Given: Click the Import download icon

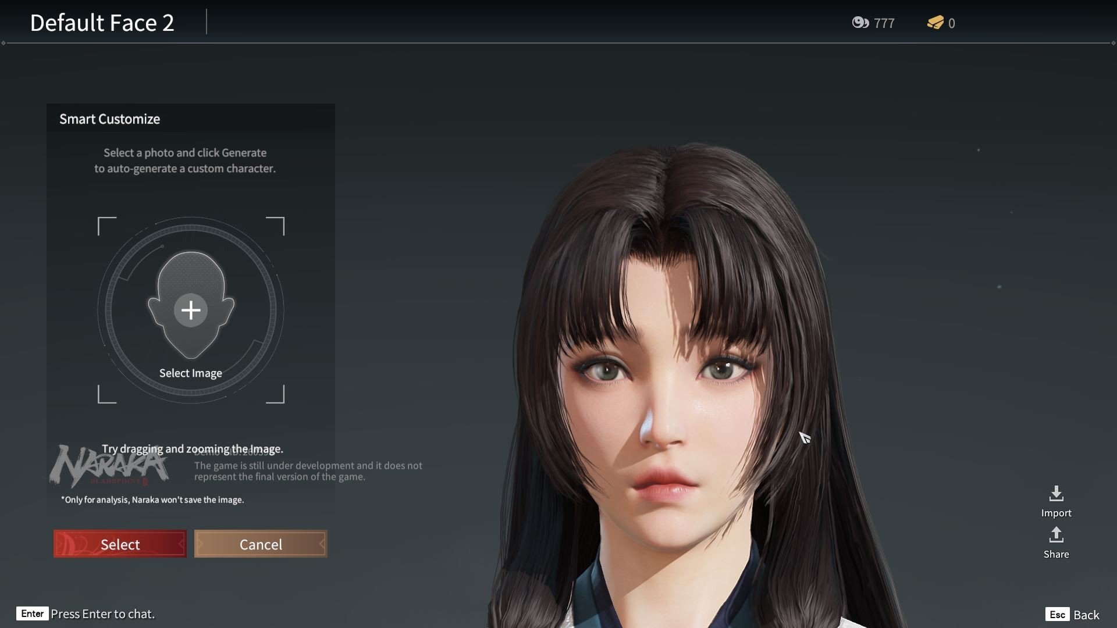Looking at the screenshot, I should 1056,494.
